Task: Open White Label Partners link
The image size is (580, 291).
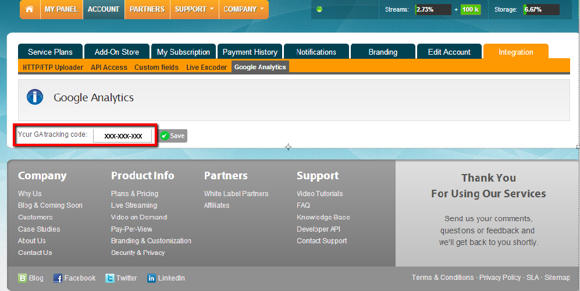Action: (x=236, y=194)
